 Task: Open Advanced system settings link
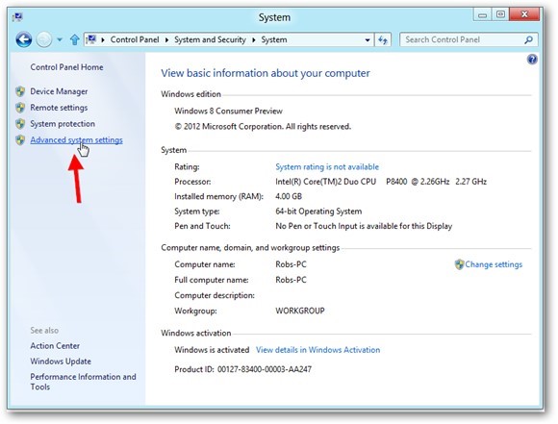pyautogui.click(x=77, y=140)
